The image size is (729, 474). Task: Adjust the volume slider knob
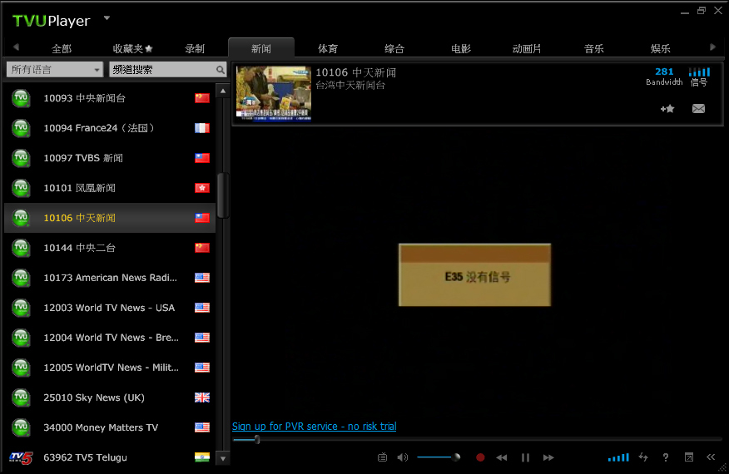tap(457, 457)
